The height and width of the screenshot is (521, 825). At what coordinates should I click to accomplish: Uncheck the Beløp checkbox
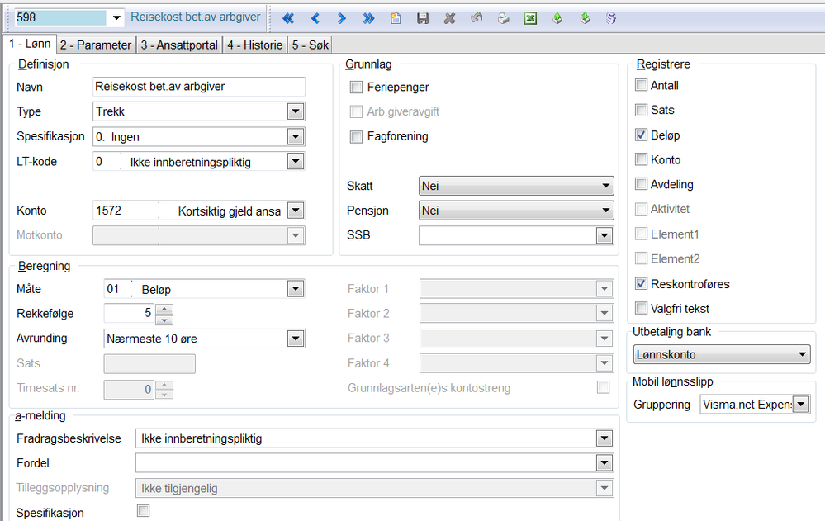click(642, 135)
